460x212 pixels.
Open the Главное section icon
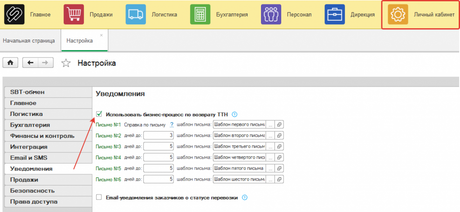coord(14,14)
